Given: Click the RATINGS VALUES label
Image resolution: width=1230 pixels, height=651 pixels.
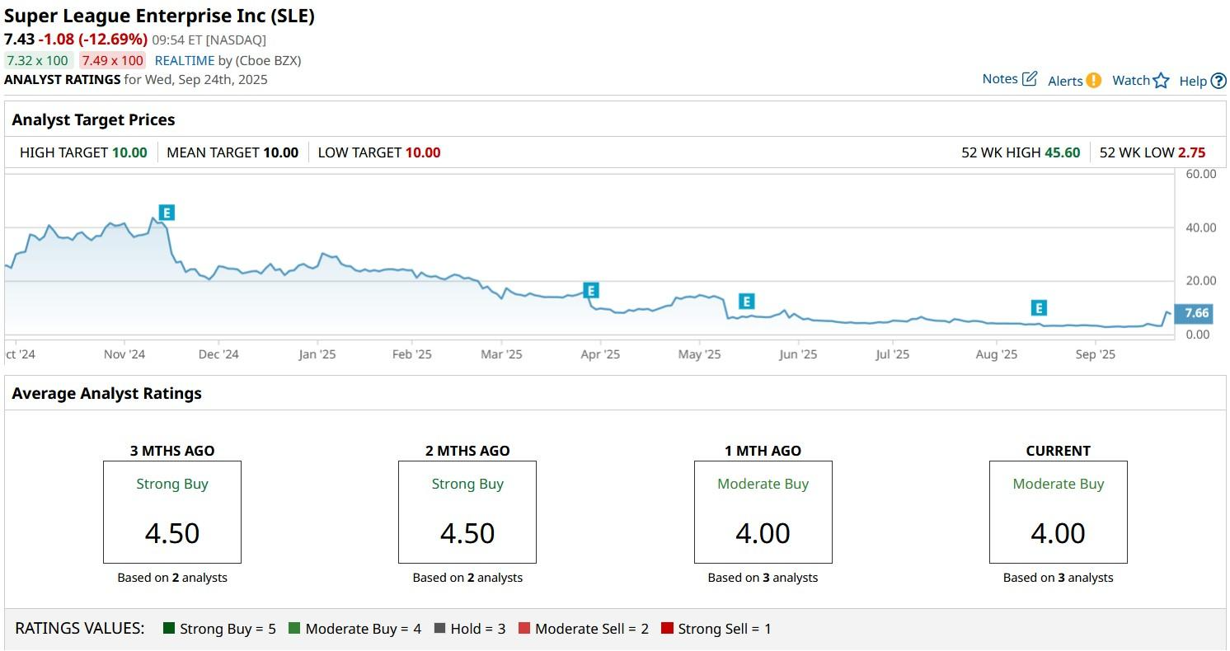Looking at the screenshot, I should [x=80, y=629].
